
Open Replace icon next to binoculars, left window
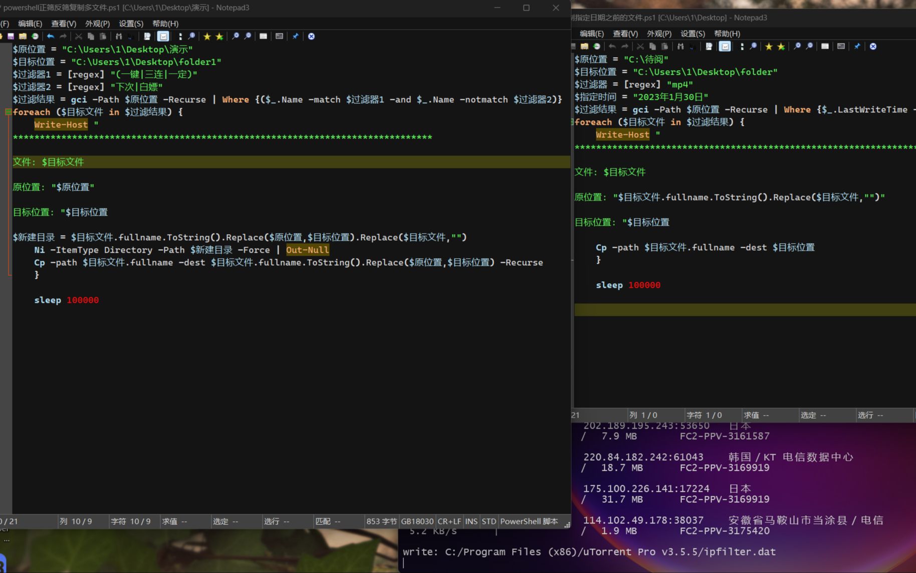click(x=131, y=36)
